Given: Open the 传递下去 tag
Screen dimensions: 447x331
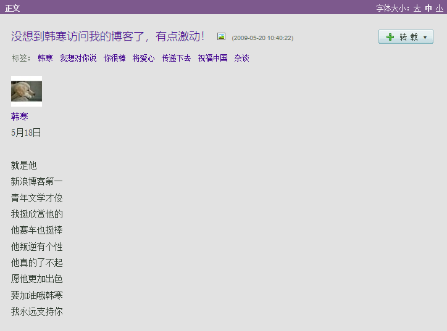Looking at the screenshot, I should pos(176,59).
